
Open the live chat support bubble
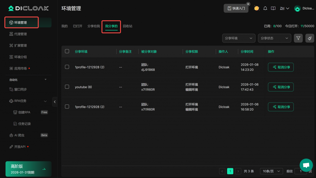(x=306, y=165)
